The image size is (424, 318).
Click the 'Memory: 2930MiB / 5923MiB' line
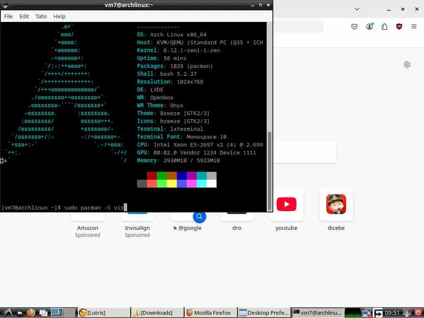coord(178,160)
